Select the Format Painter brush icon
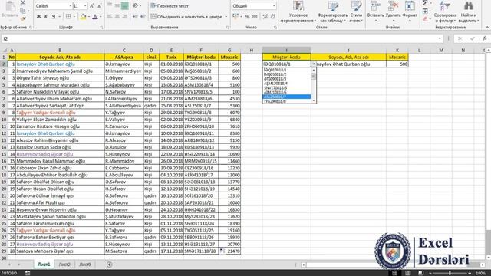Image resolution: width=491 pixels, height=276 pixels. [x=23, y=18]
